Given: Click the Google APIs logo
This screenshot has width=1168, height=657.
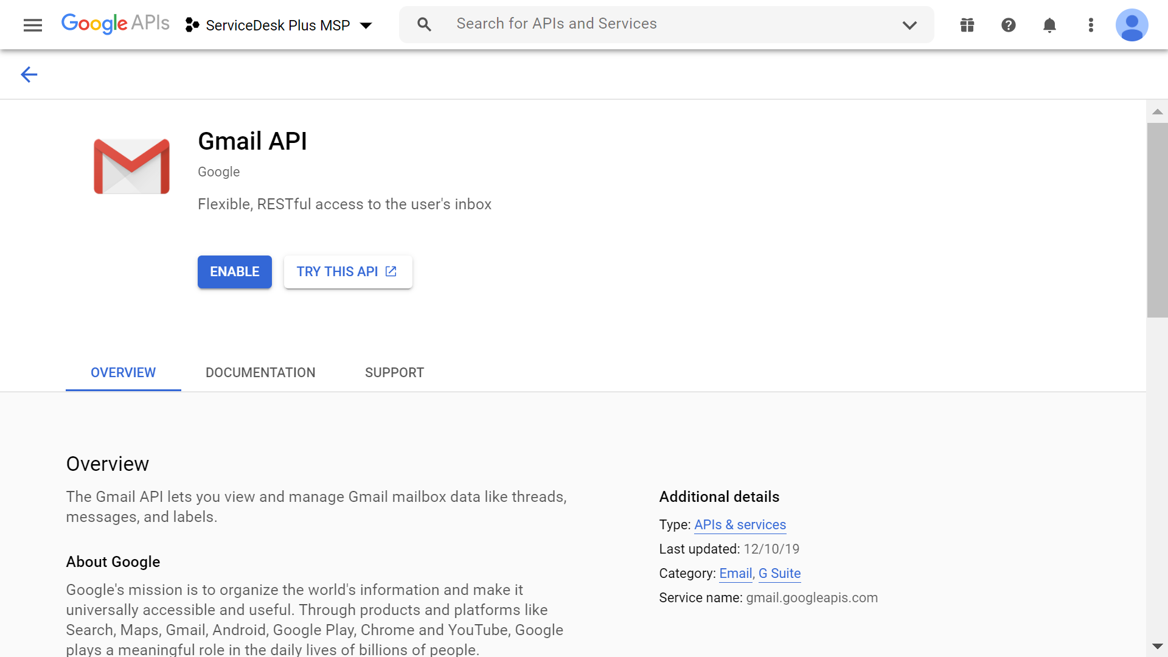Looking at the screenshot, I should click(x=115, y=24).
